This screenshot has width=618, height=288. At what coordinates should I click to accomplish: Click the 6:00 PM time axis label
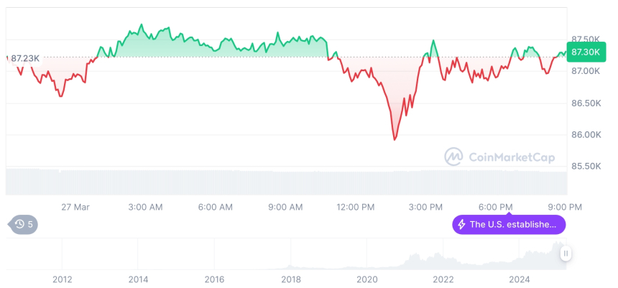point(496,207)
